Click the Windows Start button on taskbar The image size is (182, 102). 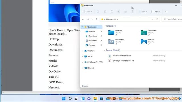point(64,99)
